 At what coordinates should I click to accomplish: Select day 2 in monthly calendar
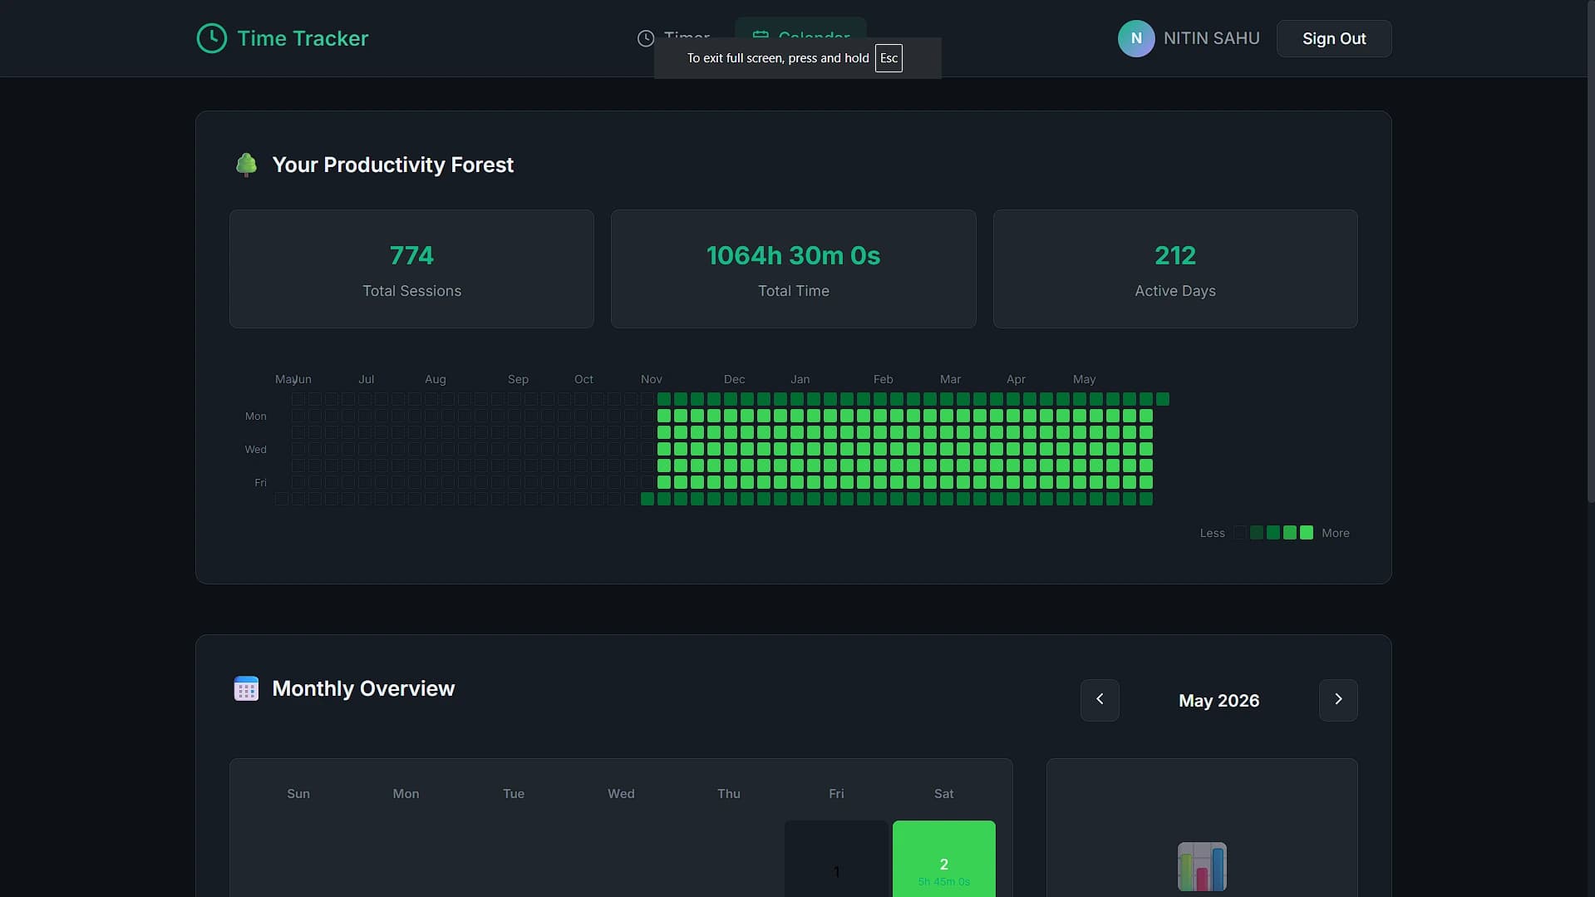pyautogui.click(x=943, y=860)
